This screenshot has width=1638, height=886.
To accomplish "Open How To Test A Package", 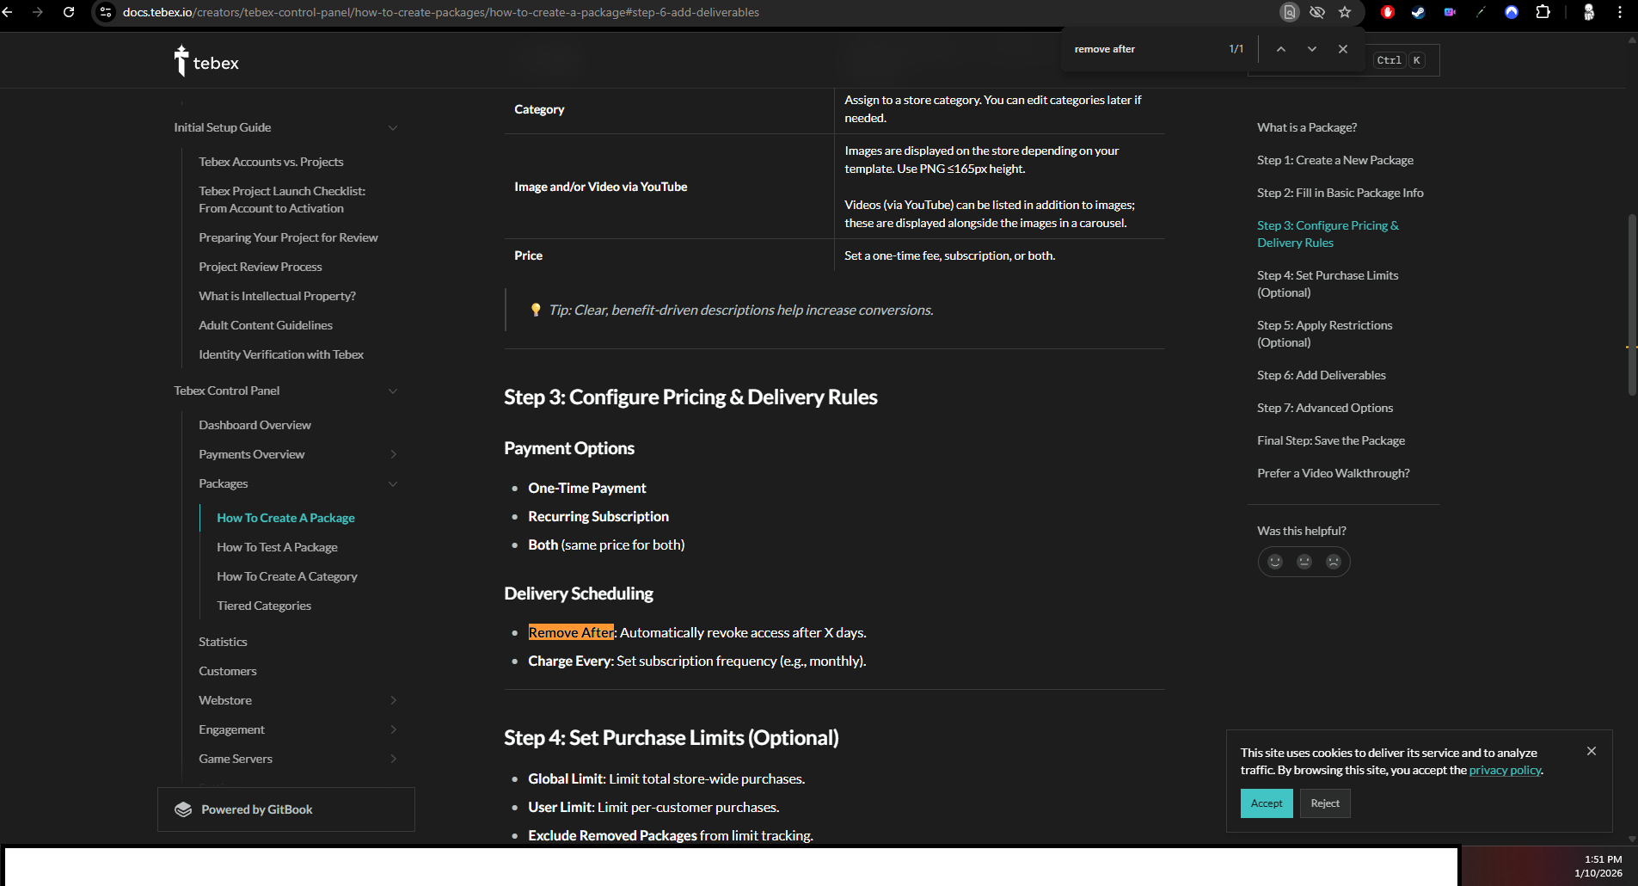I will 277,547.
